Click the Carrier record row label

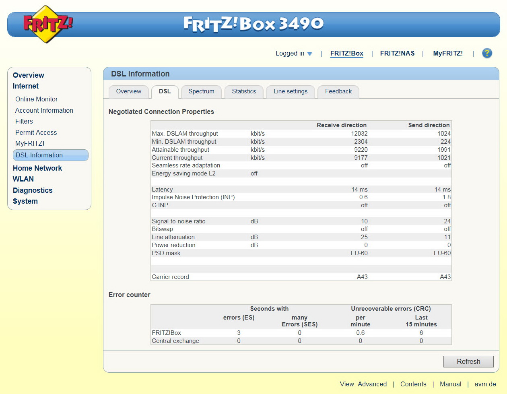(170, 277)
